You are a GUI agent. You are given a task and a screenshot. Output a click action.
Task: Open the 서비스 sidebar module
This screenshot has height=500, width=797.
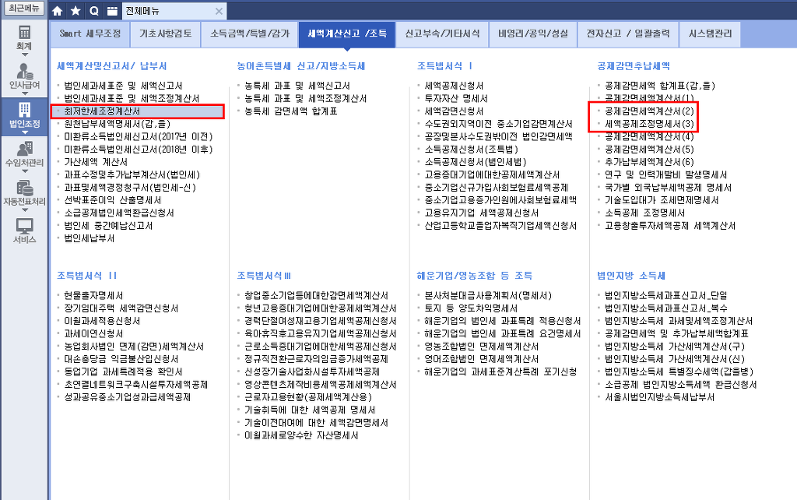24,231
